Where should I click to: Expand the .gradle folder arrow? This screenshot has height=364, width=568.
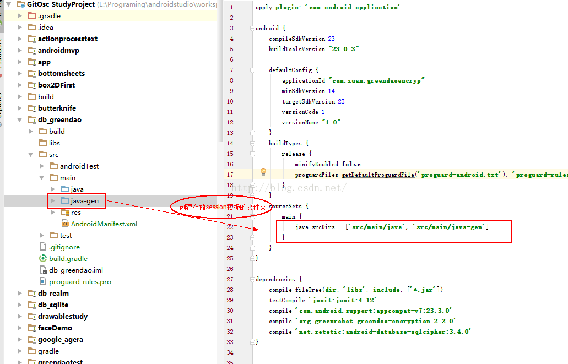pos(20,16)
